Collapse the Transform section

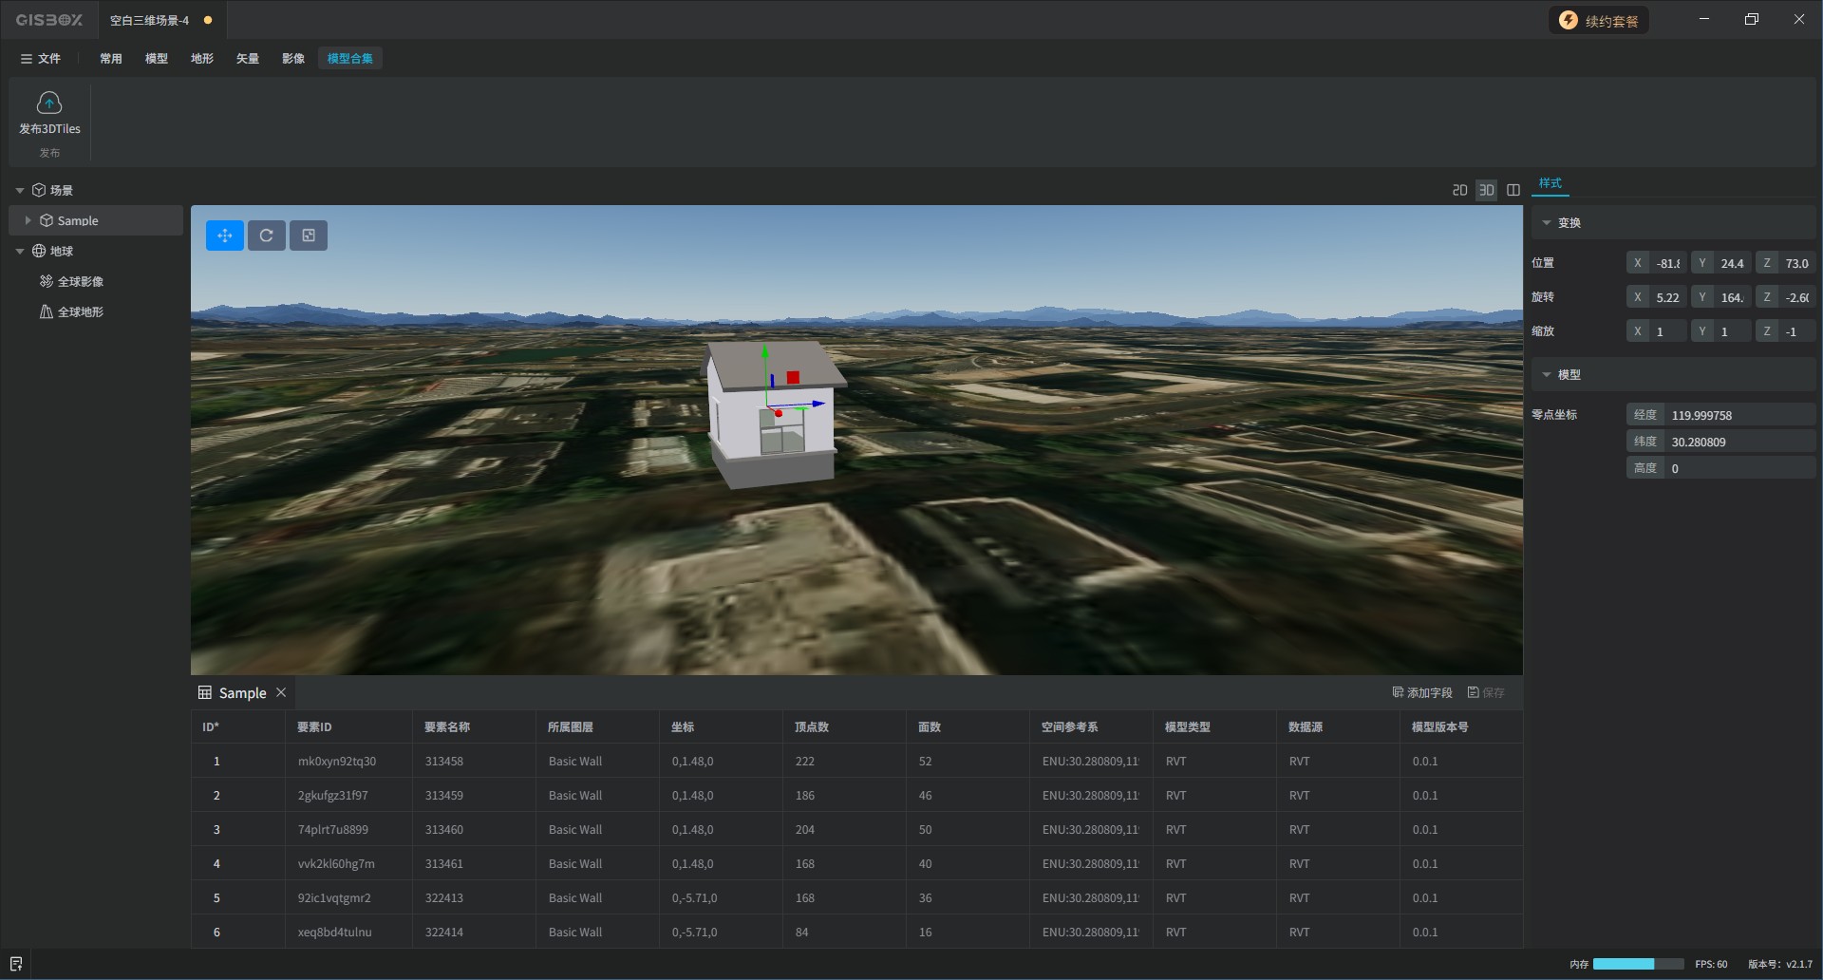pos(1547,222)
